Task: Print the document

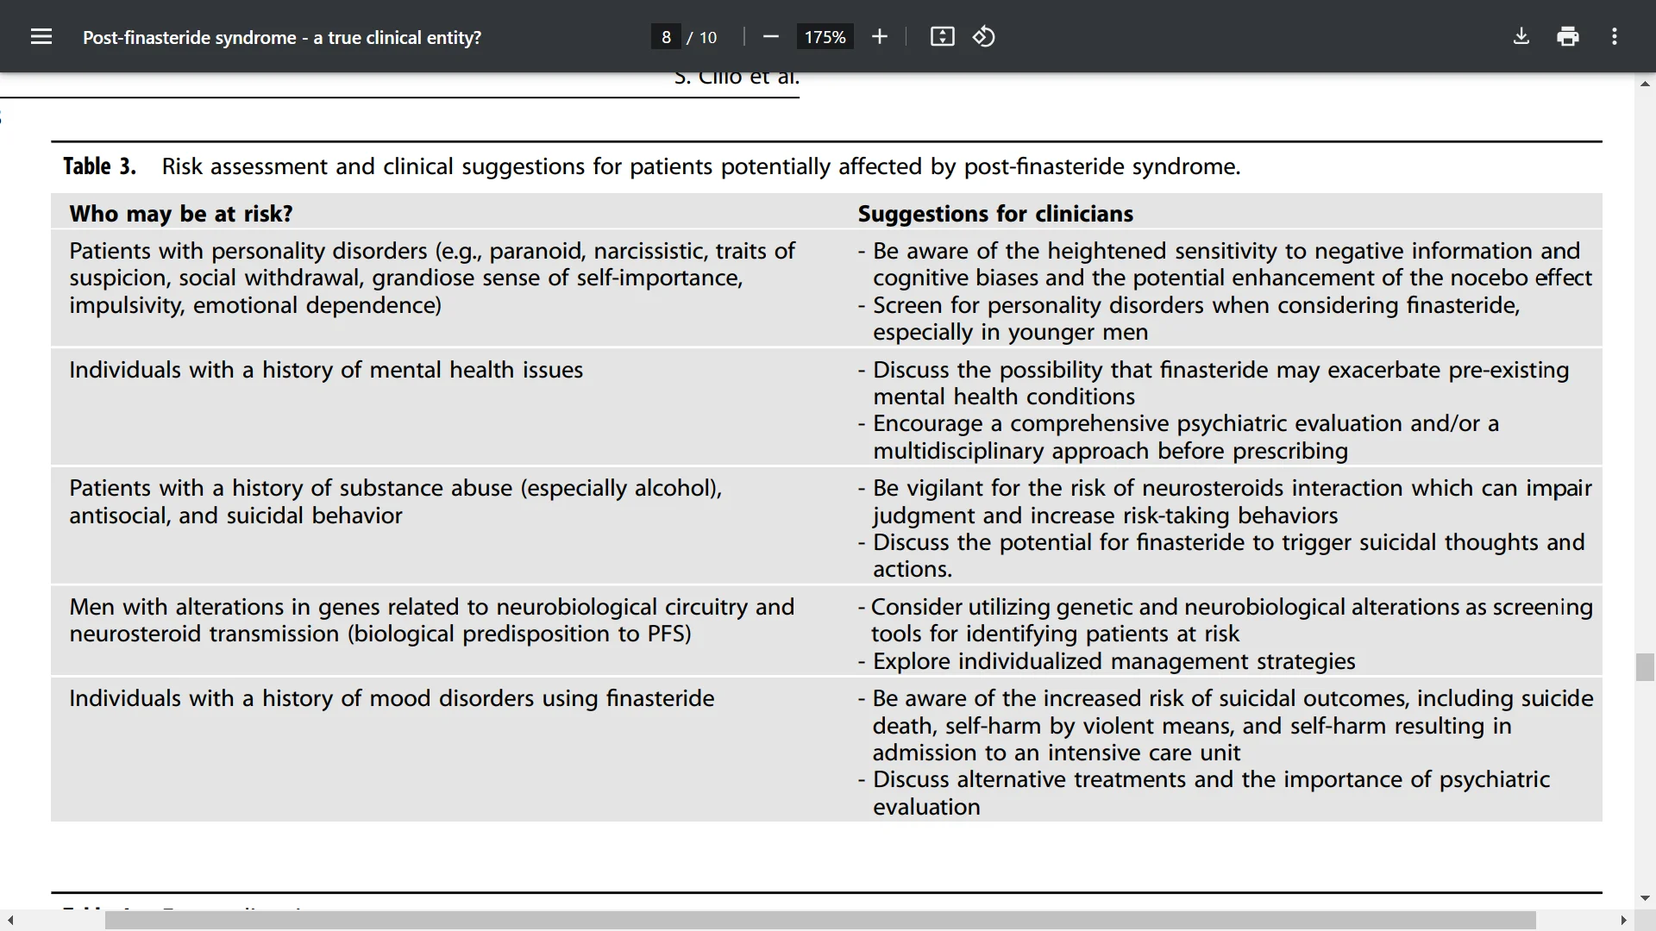Action: (x=1568, y=37)
